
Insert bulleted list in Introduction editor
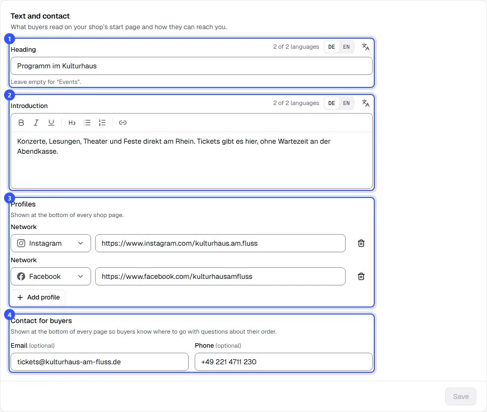(87, 123)
